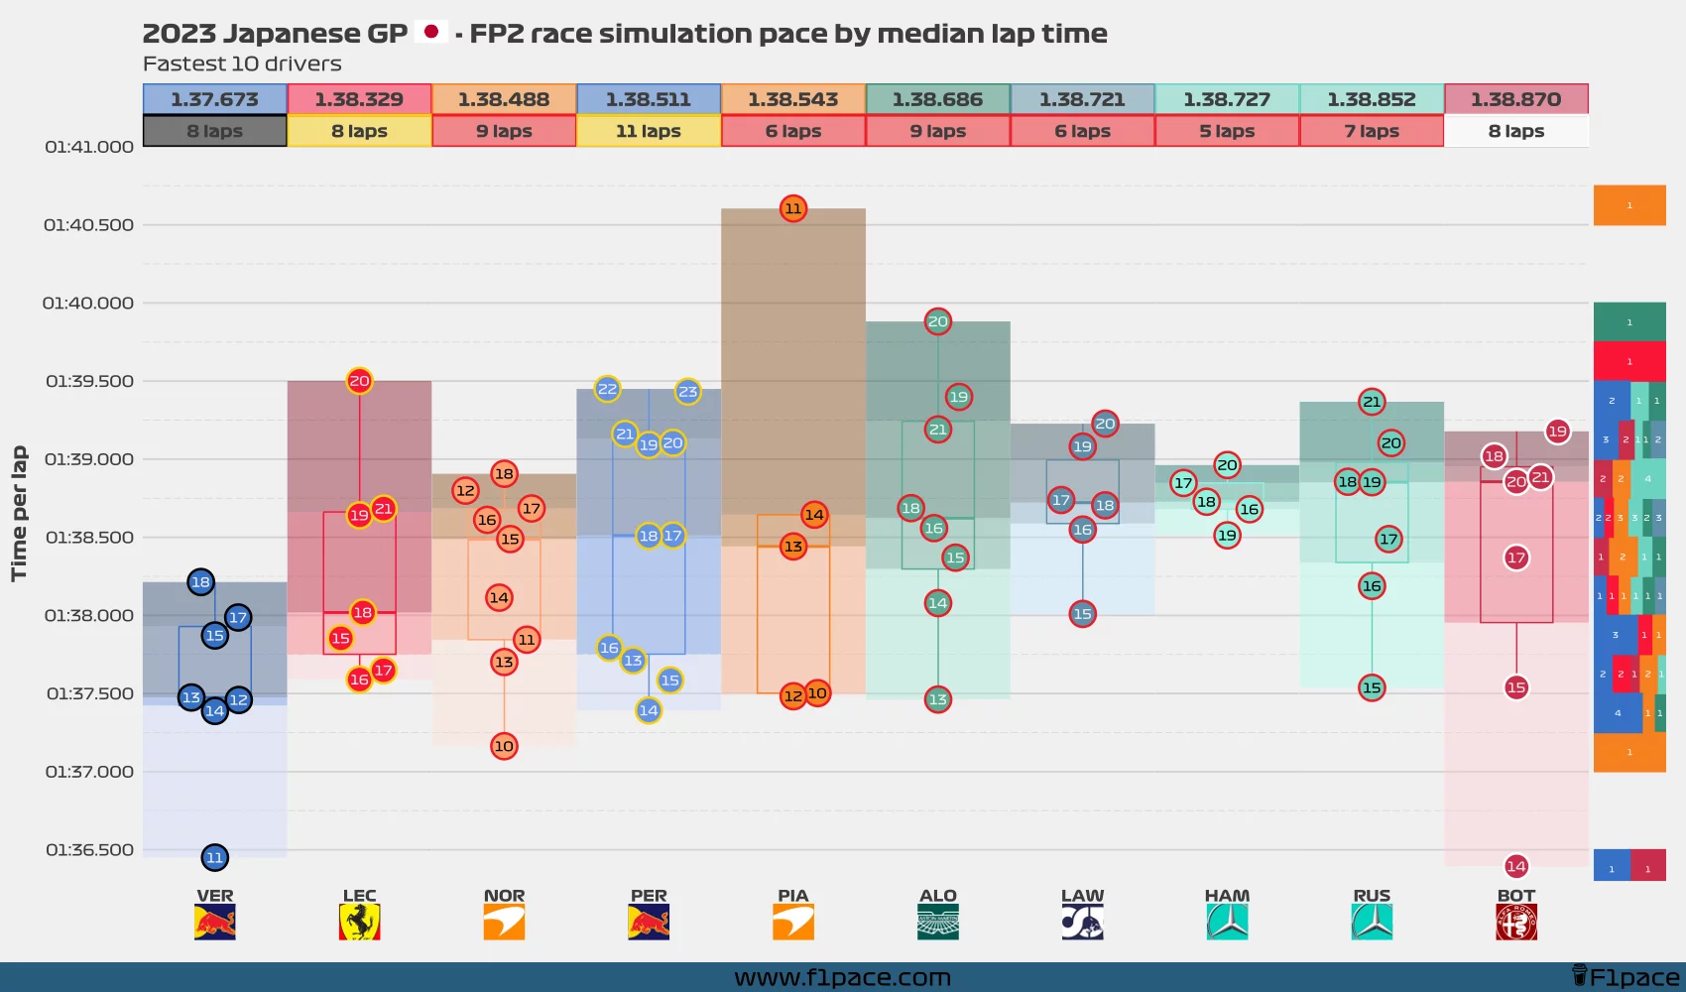Select the 8 laps header cell for VER
The width and height of the screenshot is (1686, 992).
click(214, 130)
